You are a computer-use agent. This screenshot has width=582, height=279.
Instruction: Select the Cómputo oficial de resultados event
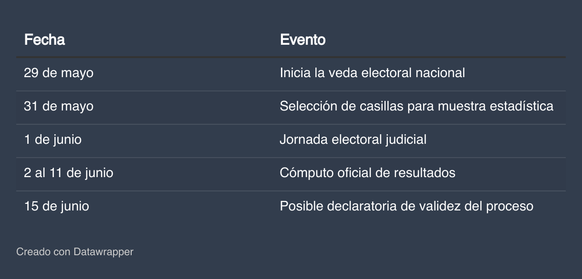[x=367, y=173]
